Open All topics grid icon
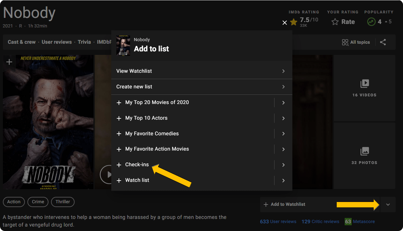Screen dimensions: 403x231 click(345, 42)
